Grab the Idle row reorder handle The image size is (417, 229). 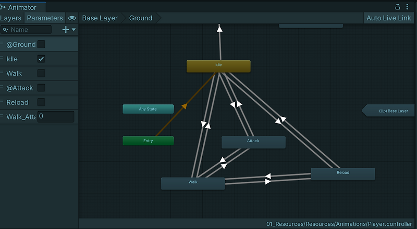[x=2, y=58]
